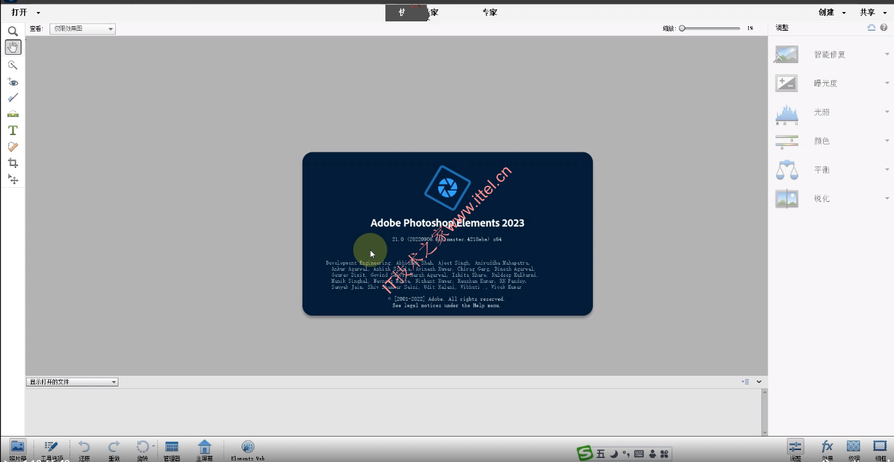Open the Create (创建) menu
Screen dimensions: 894x462
click(832, 13)
